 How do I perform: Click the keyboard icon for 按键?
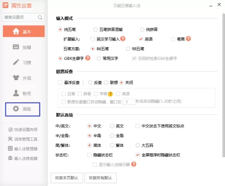(x=16, y=47)
